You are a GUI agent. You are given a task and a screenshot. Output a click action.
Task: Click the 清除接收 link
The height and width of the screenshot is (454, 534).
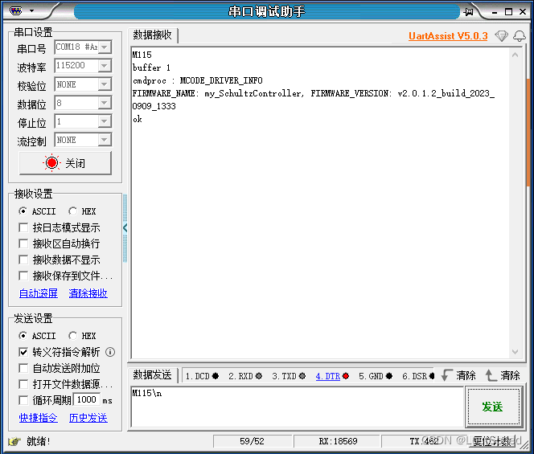88,293
